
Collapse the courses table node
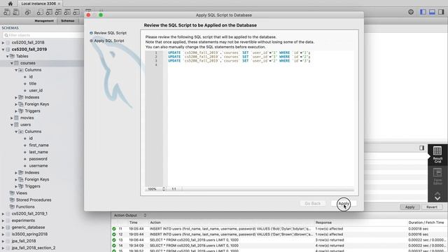point(12,63)
